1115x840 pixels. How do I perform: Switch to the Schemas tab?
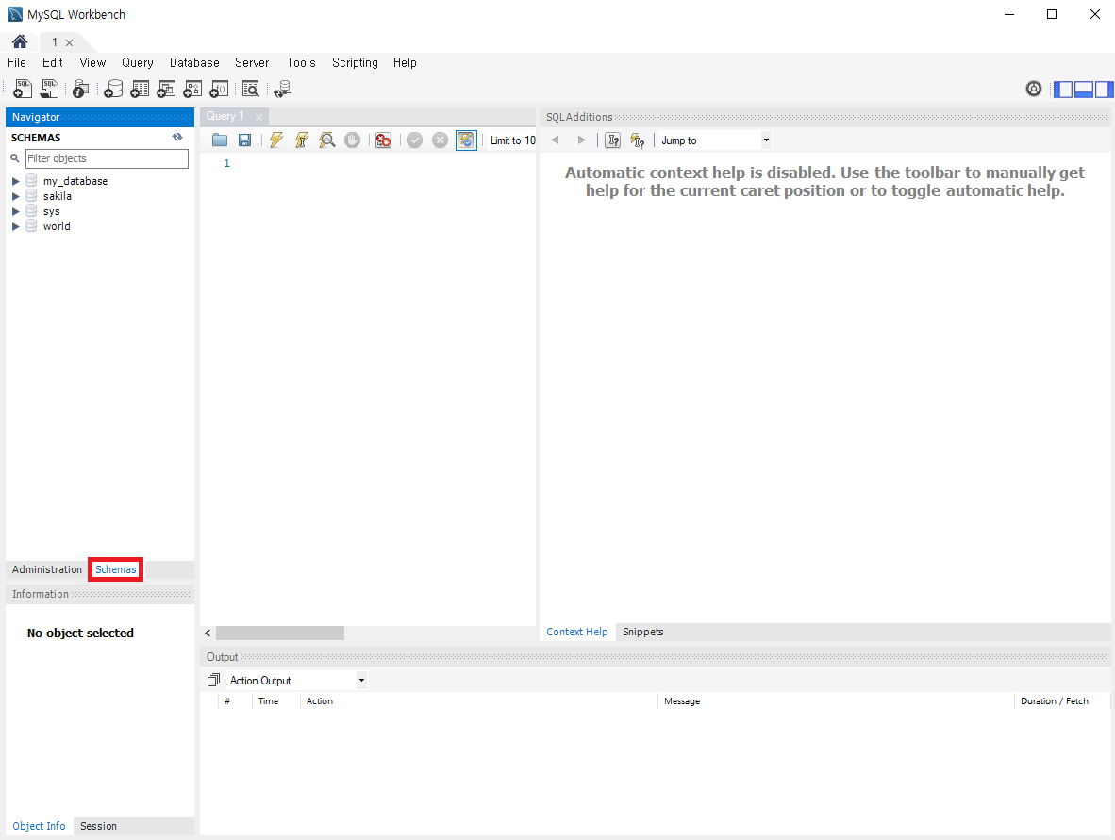116,569
